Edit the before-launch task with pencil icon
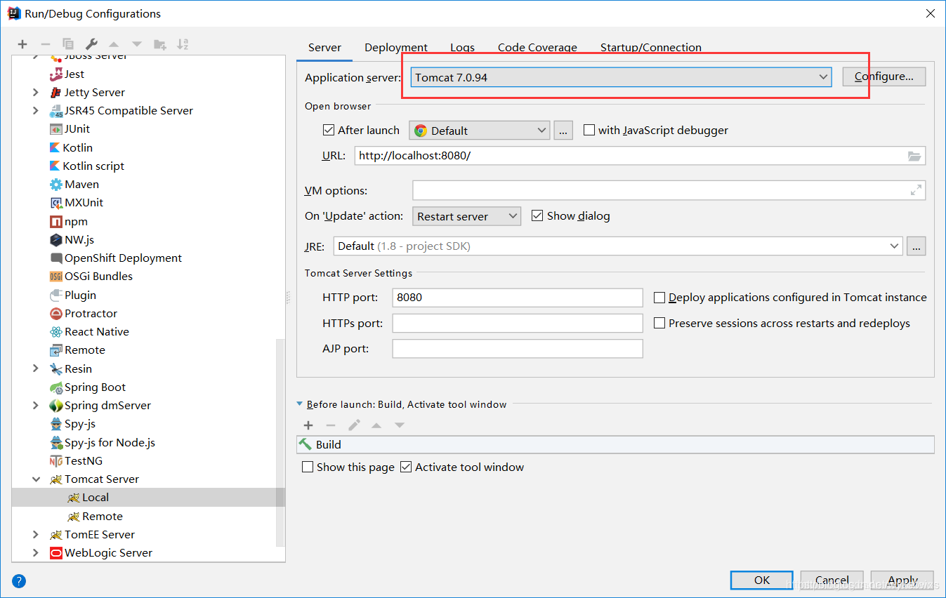Image resolution: width=946 pixels, height=598 pixels. (x=354, y=425)
